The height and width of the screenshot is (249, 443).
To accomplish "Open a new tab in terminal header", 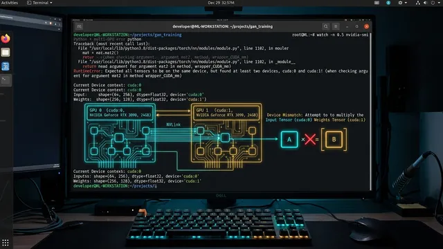I will (x=79, y=26).
